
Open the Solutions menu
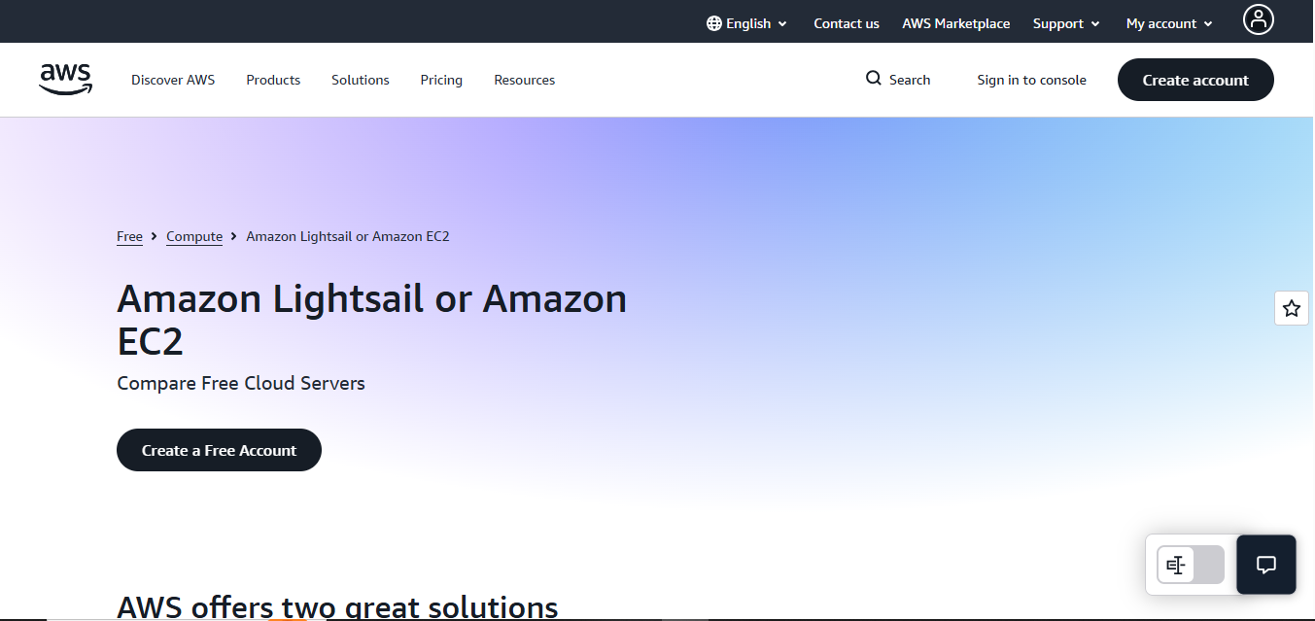click(361, 80)
